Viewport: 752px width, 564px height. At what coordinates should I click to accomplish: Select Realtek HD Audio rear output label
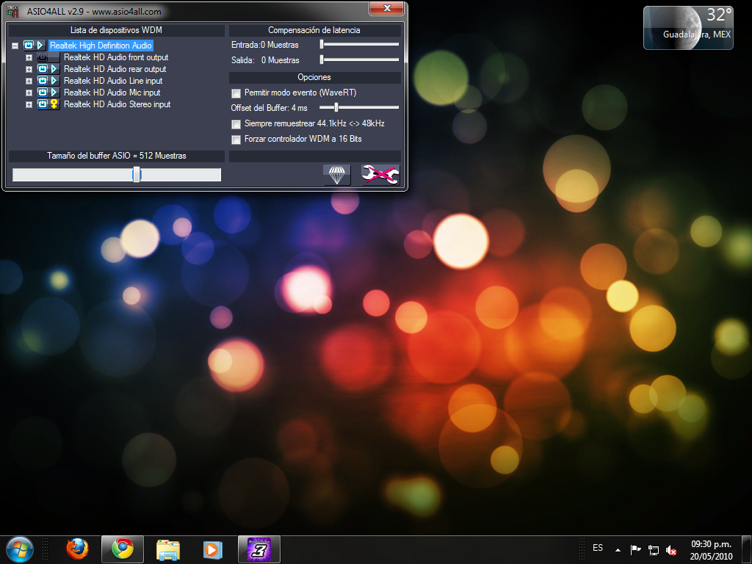click(115, 68)
